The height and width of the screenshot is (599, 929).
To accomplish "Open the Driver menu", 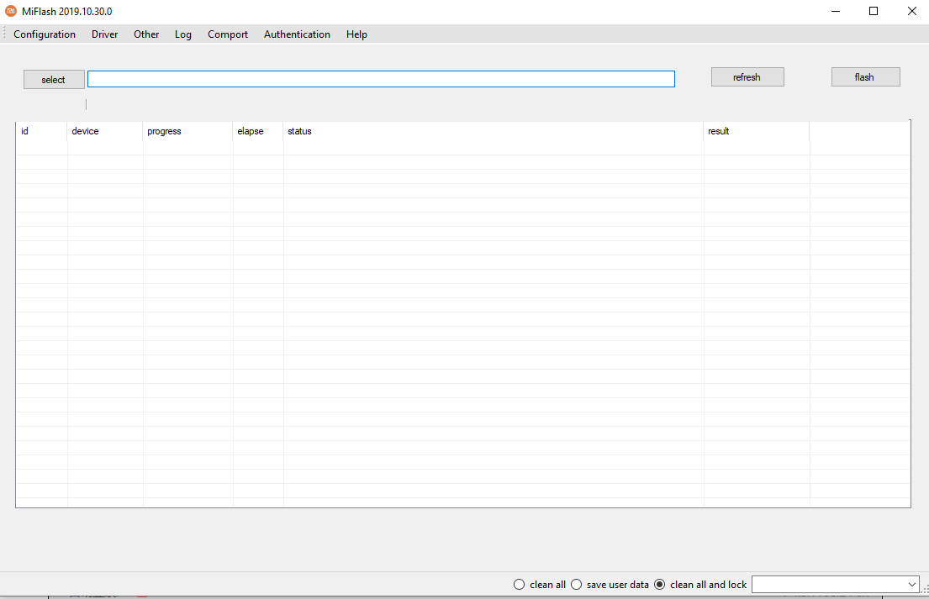I will (x=105, y=34).
